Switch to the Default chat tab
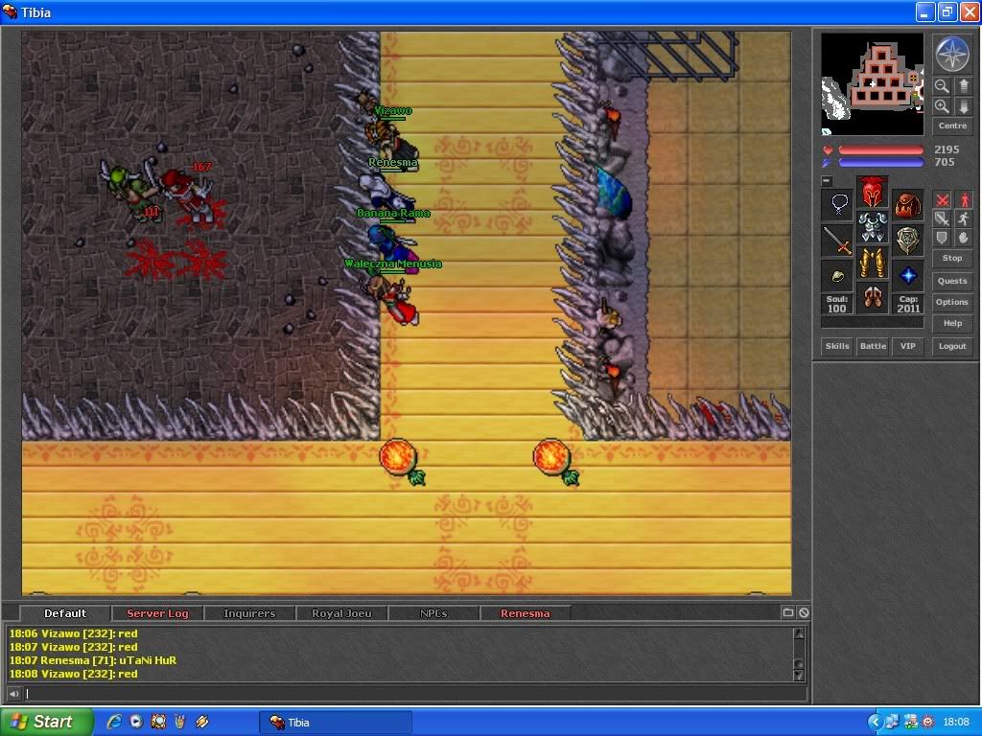The width and height of the screenshot is (982, 736). coord(65,613)
